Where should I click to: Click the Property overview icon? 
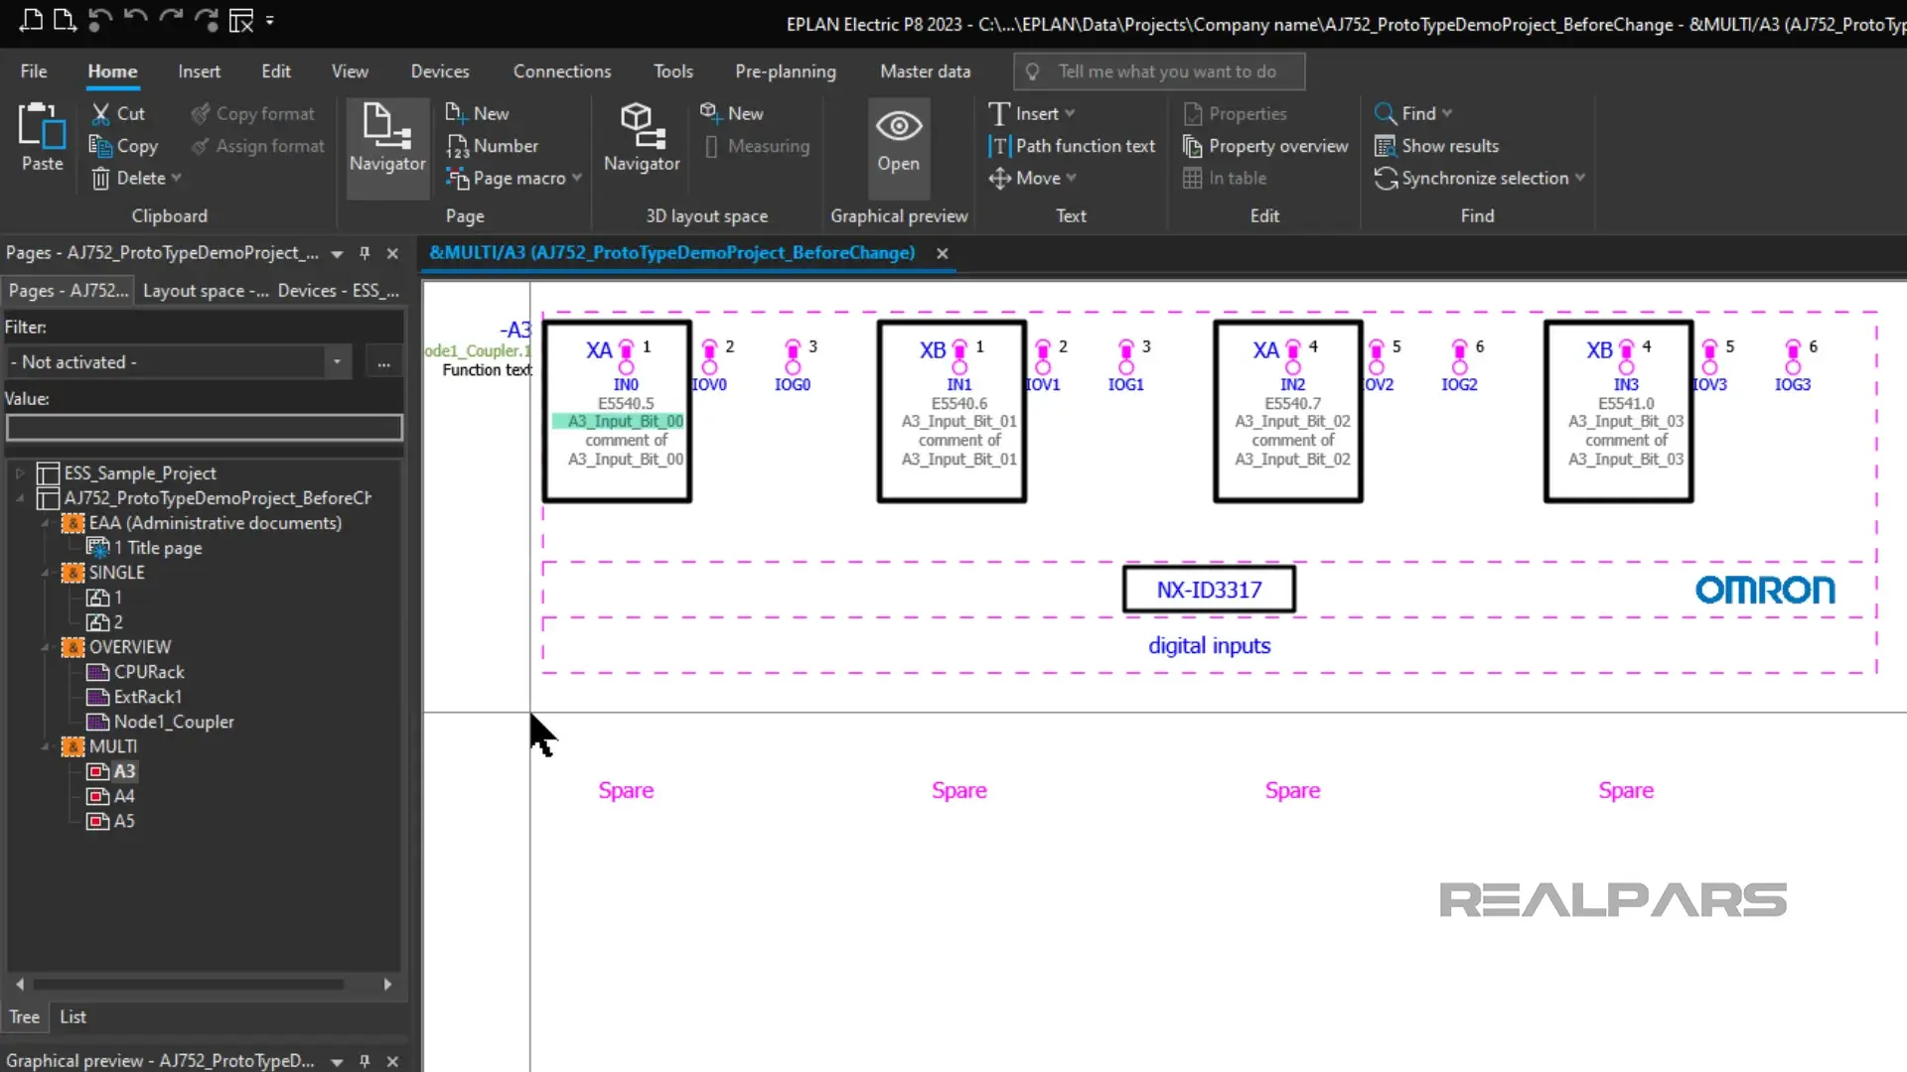tap(1191, 146)
